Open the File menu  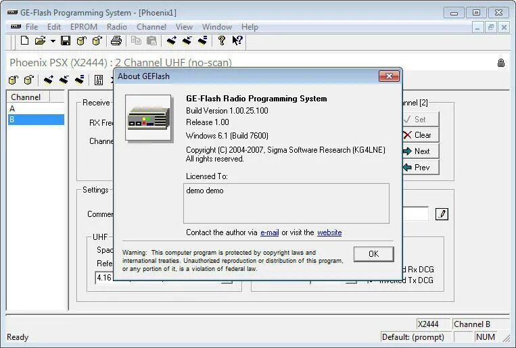(32, 27)
